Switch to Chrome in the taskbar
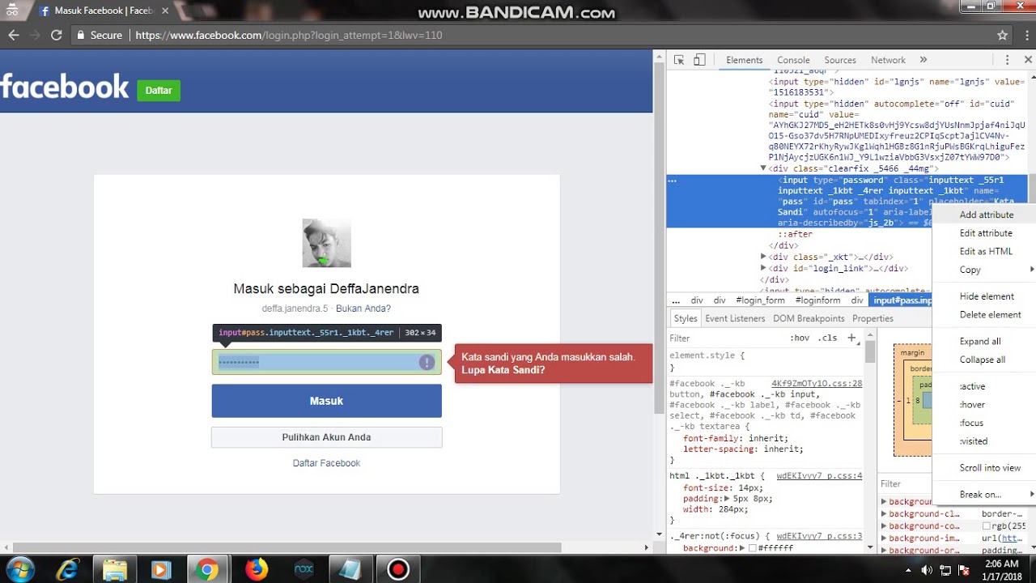1036x583 pixels. pos(207,570)
